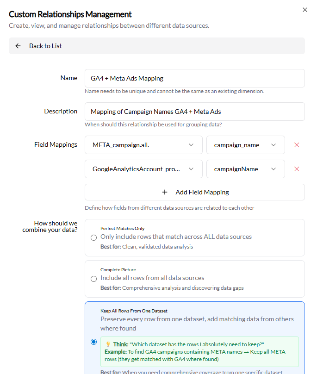Select Complete Picture radio option
The width and height of the screenshot is (317, 374).
tap(94, 279)
